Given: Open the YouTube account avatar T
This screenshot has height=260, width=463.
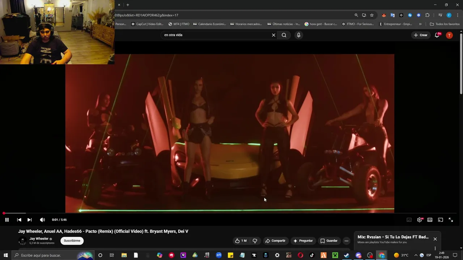Looking at the screenshot, I should pos(449,35).
